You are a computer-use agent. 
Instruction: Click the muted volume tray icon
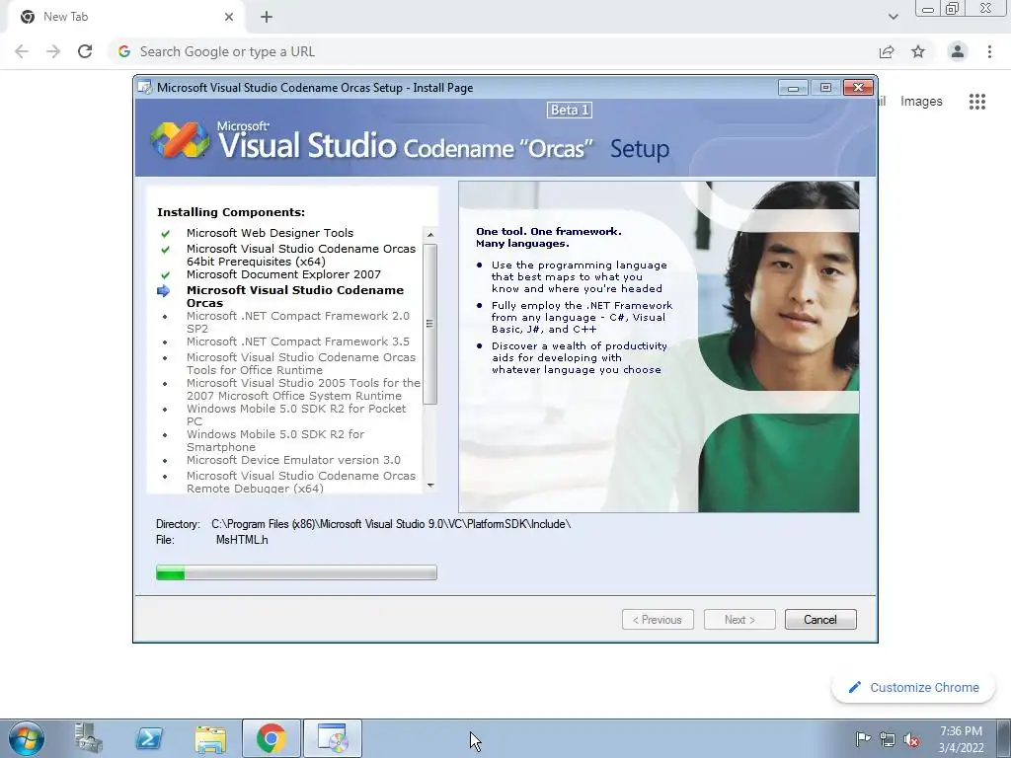911,739
